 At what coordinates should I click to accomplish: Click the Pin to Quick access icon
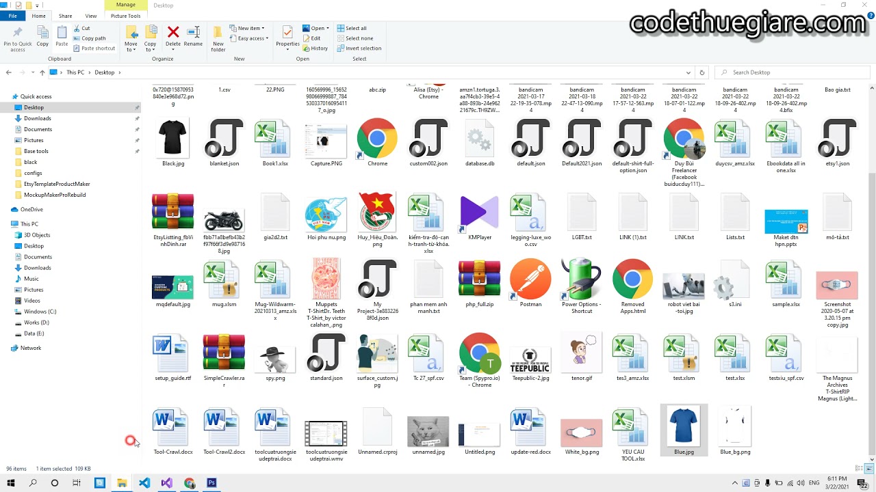[17, 33]
